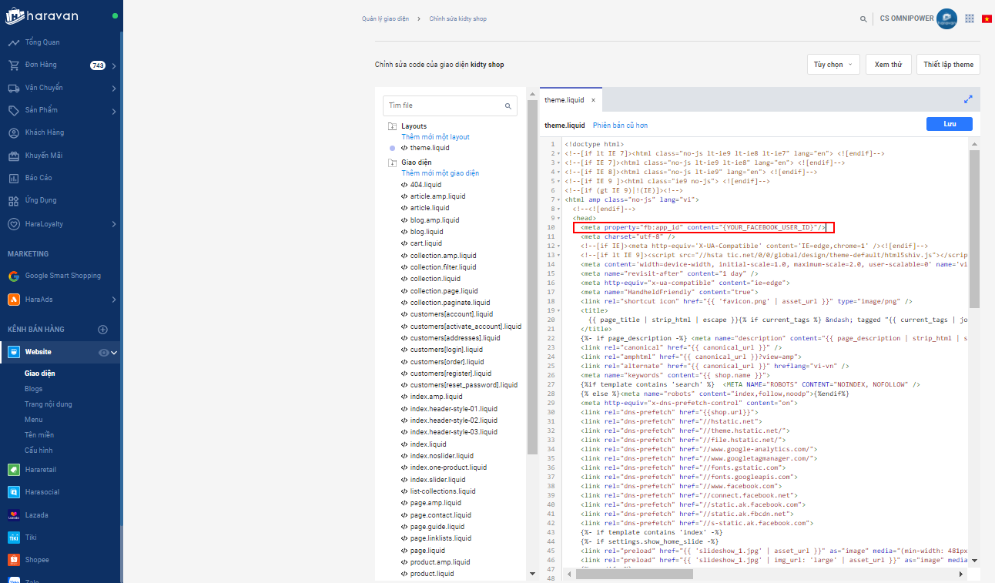
Task: Click the search magnifier icon in header
Action: [x=864, y=19]
